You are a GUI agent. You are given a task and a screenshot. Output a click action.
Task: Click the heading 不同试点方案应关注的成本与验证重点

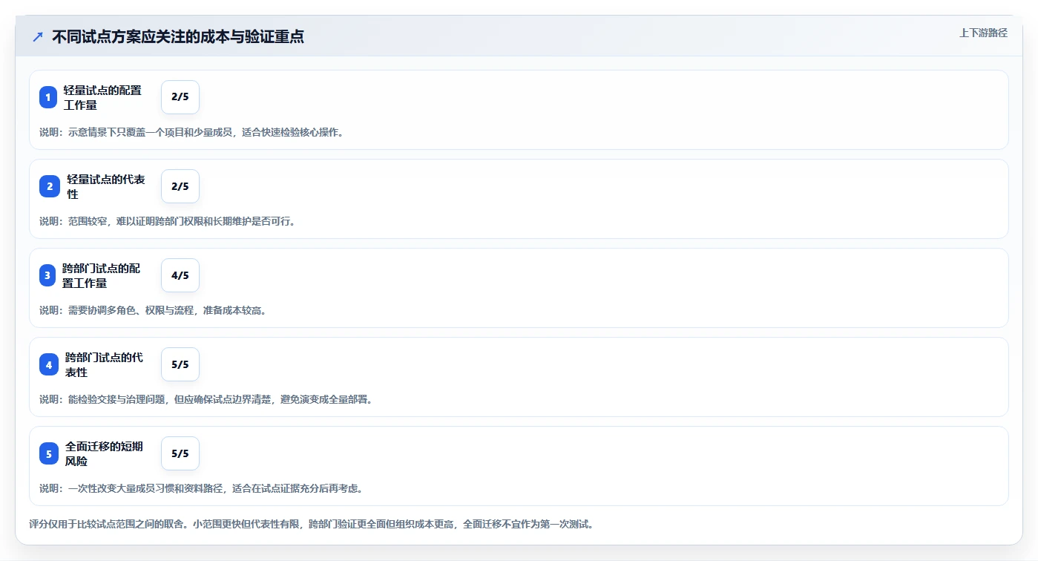tap(178, 36)
